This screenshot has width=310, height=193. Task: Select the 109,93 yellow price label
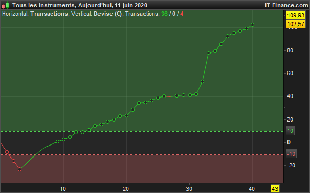tap(296, 15)
